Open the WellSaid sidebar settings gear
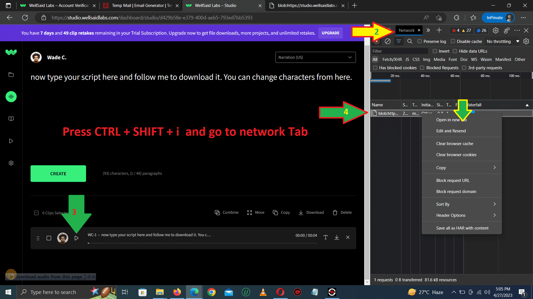 coord(11,163)
